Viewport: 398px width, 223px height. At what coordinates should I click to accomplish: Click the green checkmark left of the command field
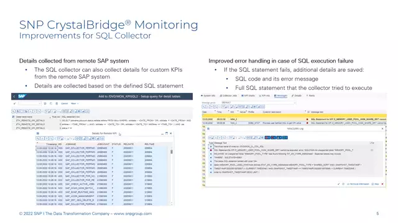tap(14, 103)
